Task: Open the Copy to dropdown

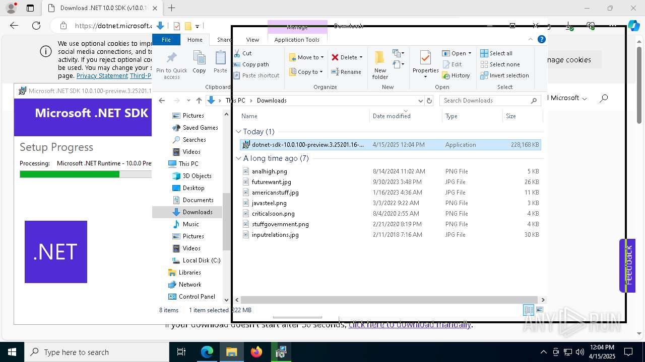Action: 306,72
